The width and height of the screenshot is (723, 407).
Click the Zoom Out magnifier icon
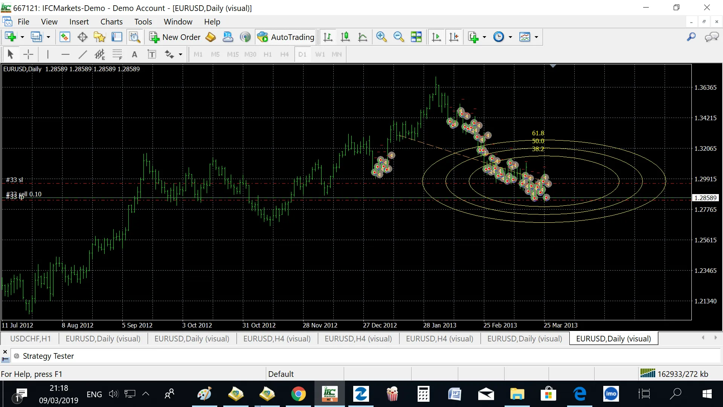398,37
